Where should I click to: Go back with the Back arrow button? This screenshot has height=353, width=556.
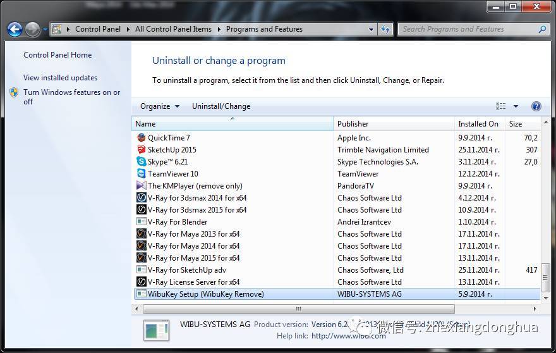15,30
